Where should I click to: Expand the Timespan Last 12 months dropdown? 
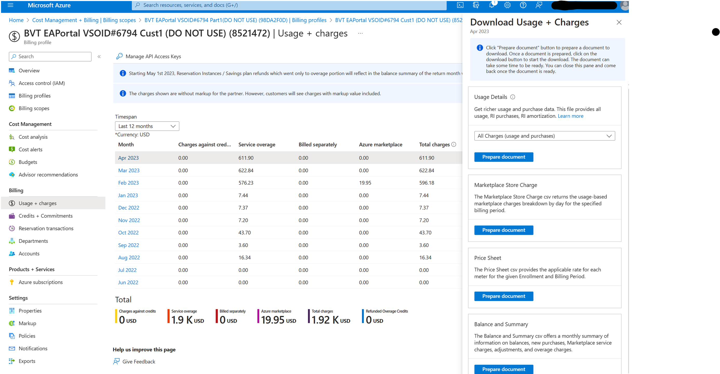pyautogui.click(x=147, y=126)
